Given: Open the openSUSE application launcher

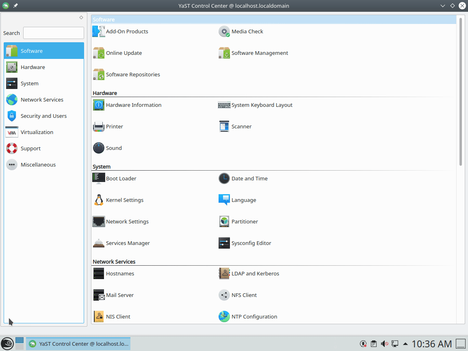Looking at the screenshot, I should point(7,344).
